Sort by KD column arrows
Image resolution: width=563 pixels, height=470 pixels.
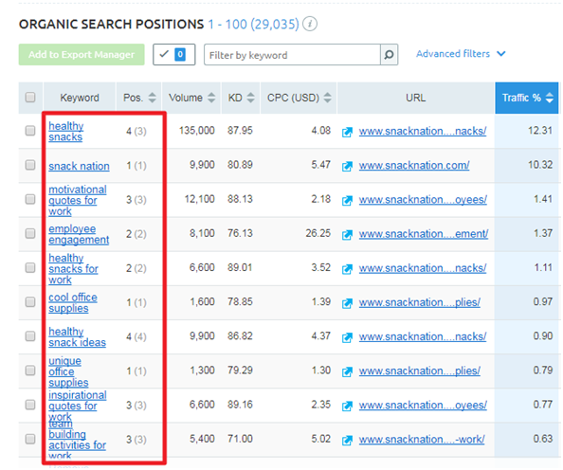(x=250, y=98)
